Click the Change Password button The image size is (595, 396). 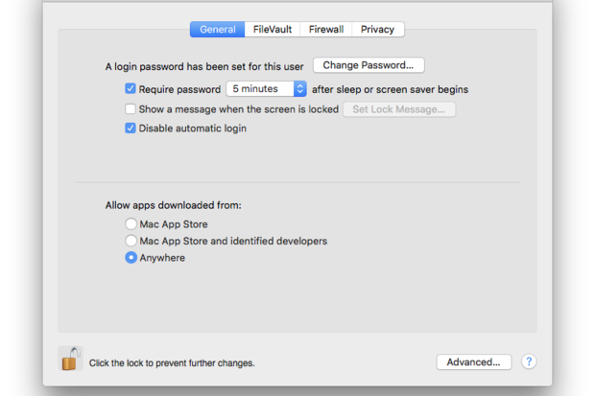click(x=369, y=65)
